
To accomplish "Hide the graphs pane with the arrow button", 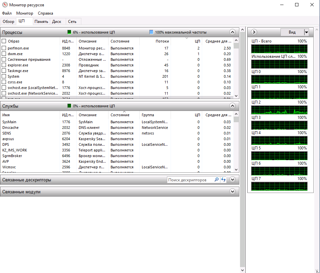I will [x=254, y=32].
